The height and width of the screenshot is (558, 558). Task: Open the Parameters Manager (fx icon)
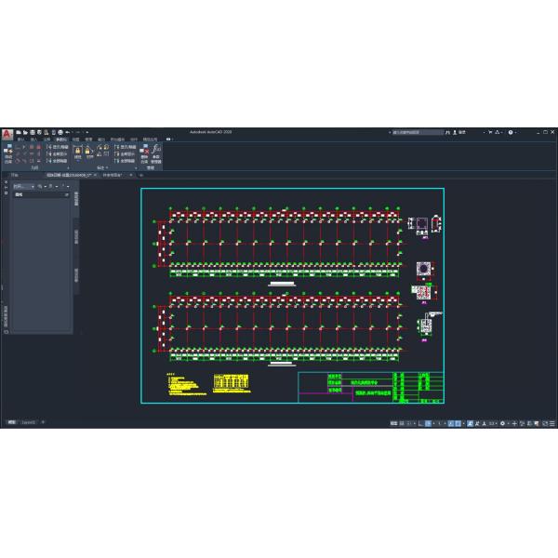[x=155, y=153]
